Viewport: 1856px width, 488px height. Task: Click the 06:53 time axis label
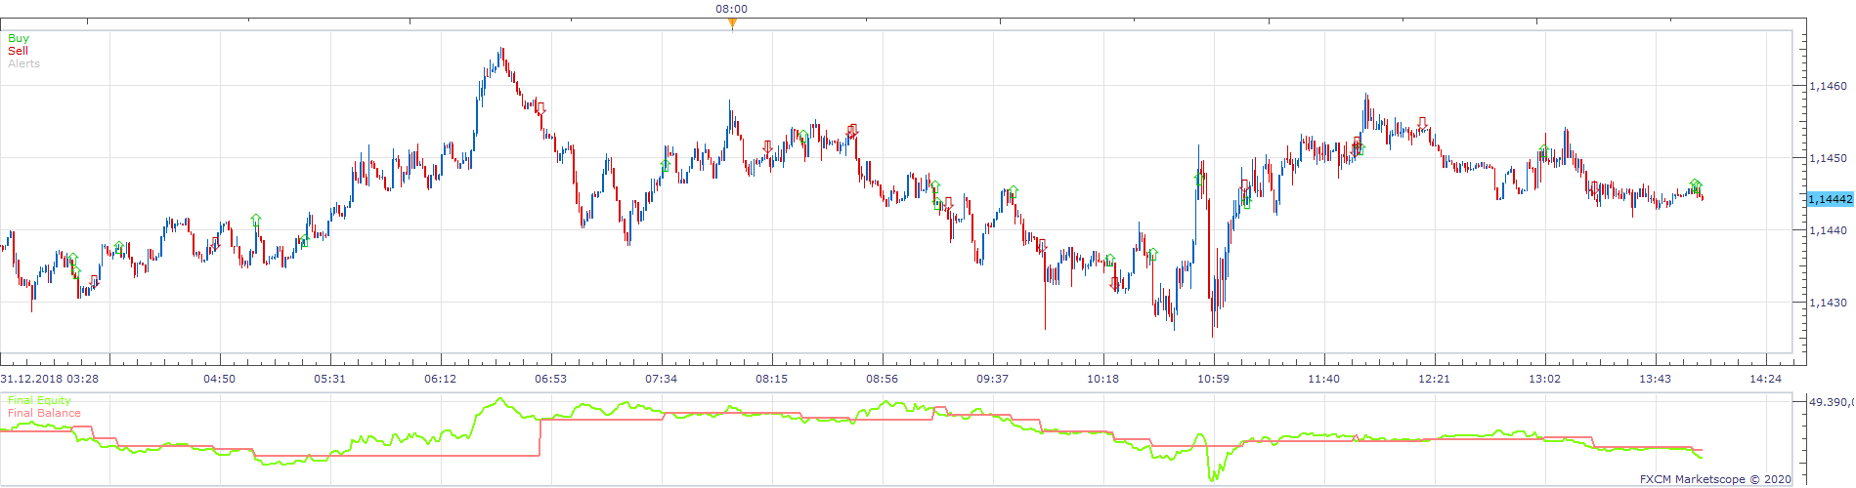pos(550,379)
